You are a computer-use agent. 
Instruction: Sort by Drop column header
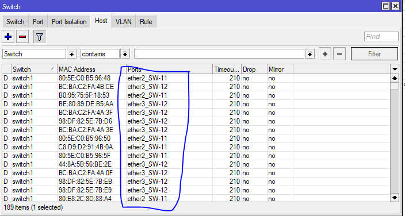[254, 69]
